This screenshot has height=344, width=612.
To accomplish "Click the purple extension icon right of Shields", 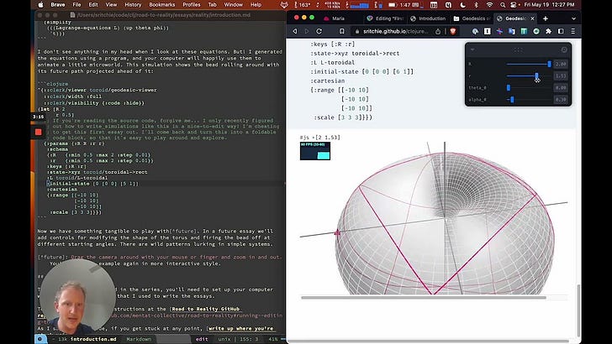I will (475, 31).
